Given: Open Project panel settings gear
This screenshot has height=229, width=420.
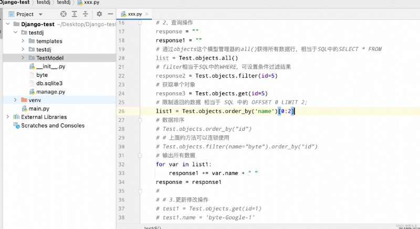Looking at the screenshot, I should [99, 14].
